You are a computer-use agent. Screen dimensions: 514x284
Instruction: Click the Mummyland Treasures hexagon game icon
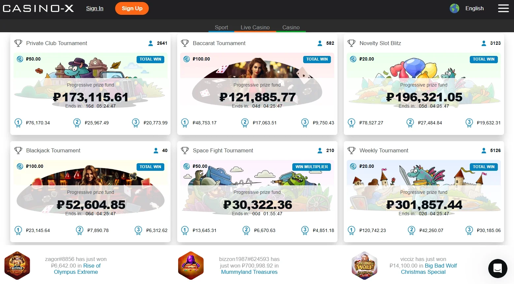pyautogui.click(x=191, y=266)
